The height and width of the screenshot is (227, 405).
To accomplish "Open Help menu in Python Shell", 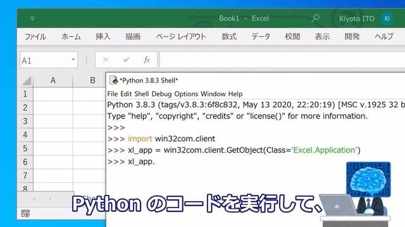I will point(235,94).
